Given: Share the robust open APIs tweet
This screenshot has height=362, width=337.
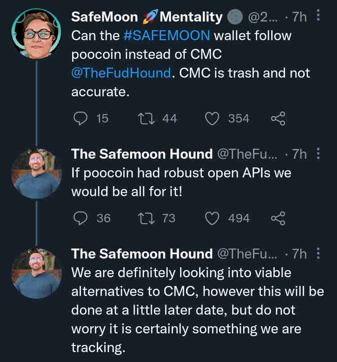Looking at the screenshot, I should pyautogui.click(x=278, y=218).
